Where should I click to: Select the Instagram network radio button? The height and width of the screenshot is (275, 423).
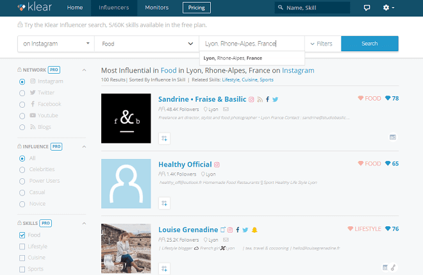[x=22, y=81]
